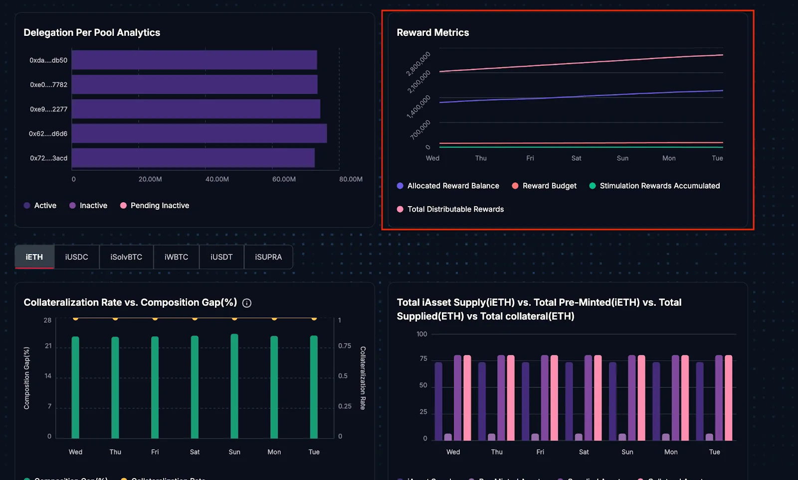
Task: Click the Mon label under Reward Metrics chart
Action: click(x=669, y=158)
